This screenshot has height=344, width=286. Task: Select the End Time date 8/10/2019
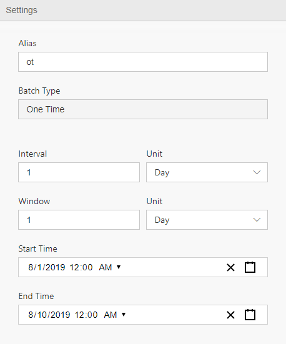click(x=49, y=315)
